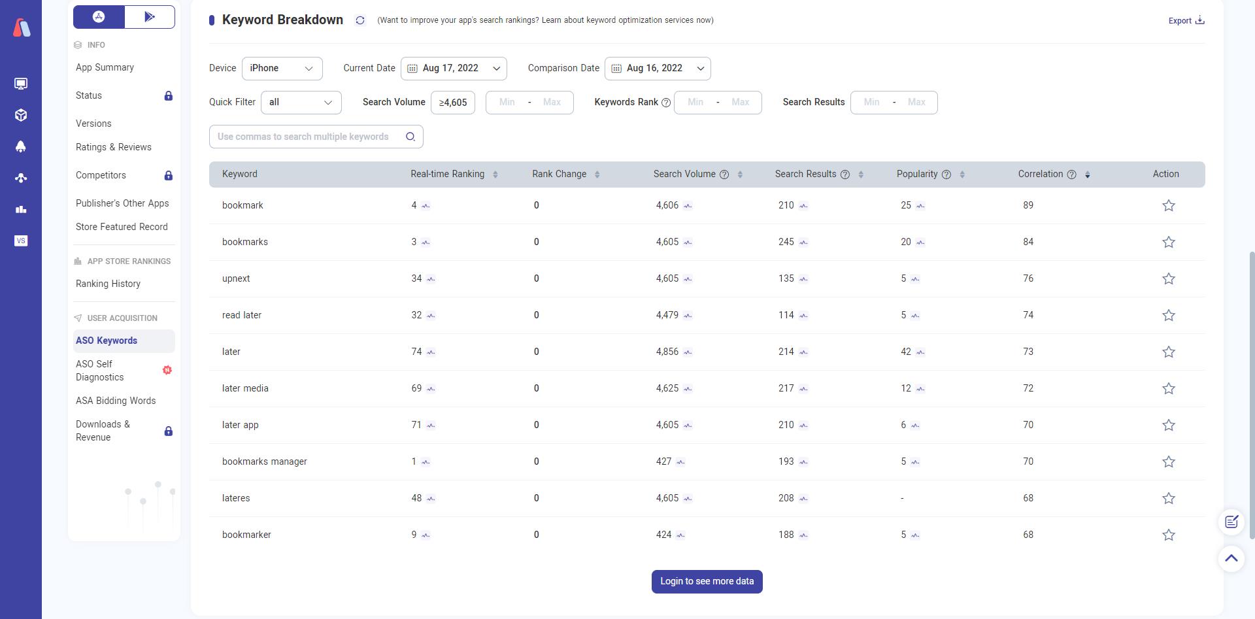Show Search Results column help icon

click(x=845, y=175)
